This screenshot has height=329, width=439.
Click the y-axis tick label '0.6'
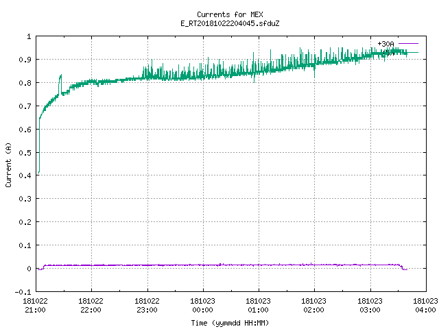click(x=25, y=130)
